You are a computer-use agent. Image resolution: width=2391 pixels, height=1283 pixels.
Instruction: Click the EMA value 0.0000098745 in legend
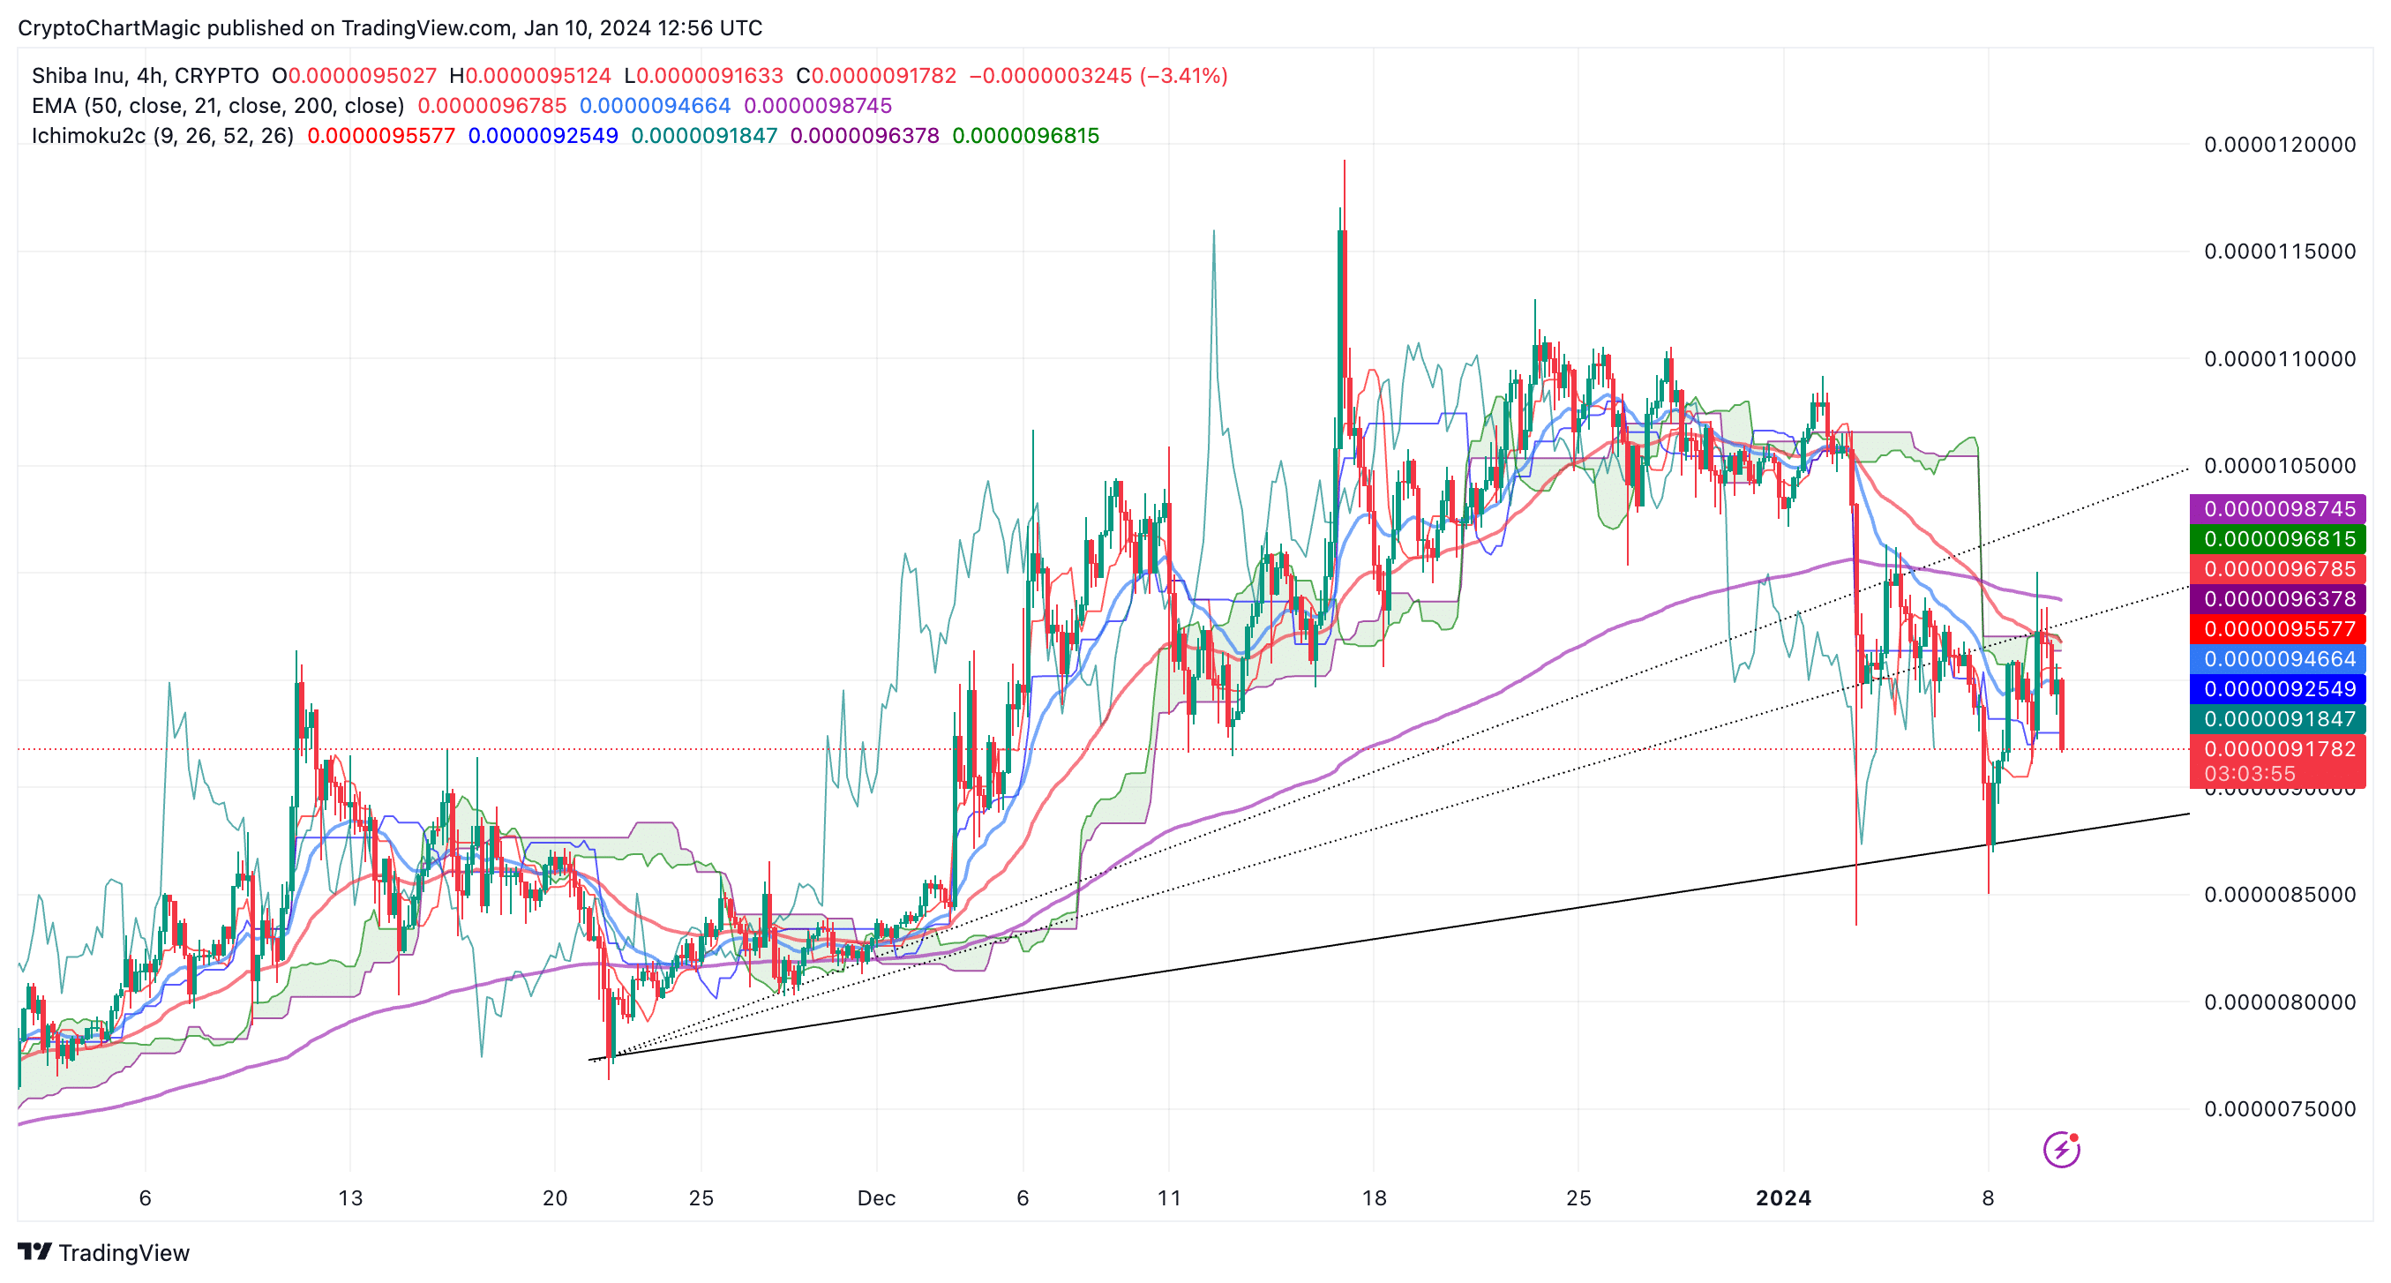[x=818, y=106]
